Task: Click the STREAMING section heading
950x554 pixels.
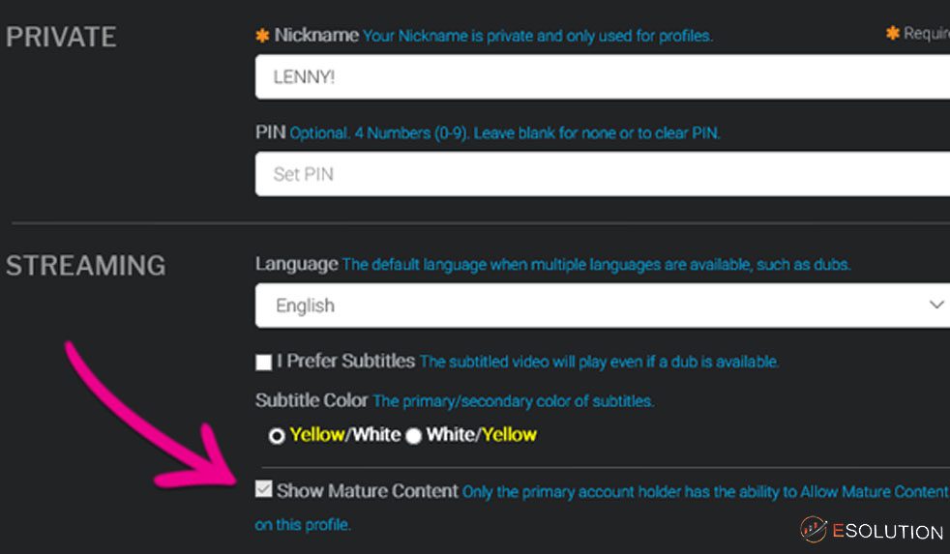Action: pos(86,266)
